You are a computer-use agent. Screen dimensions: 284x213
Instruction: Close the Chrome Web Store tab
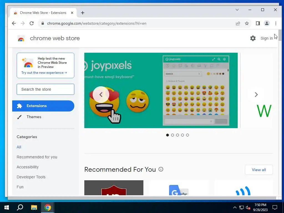coord(72,13)
